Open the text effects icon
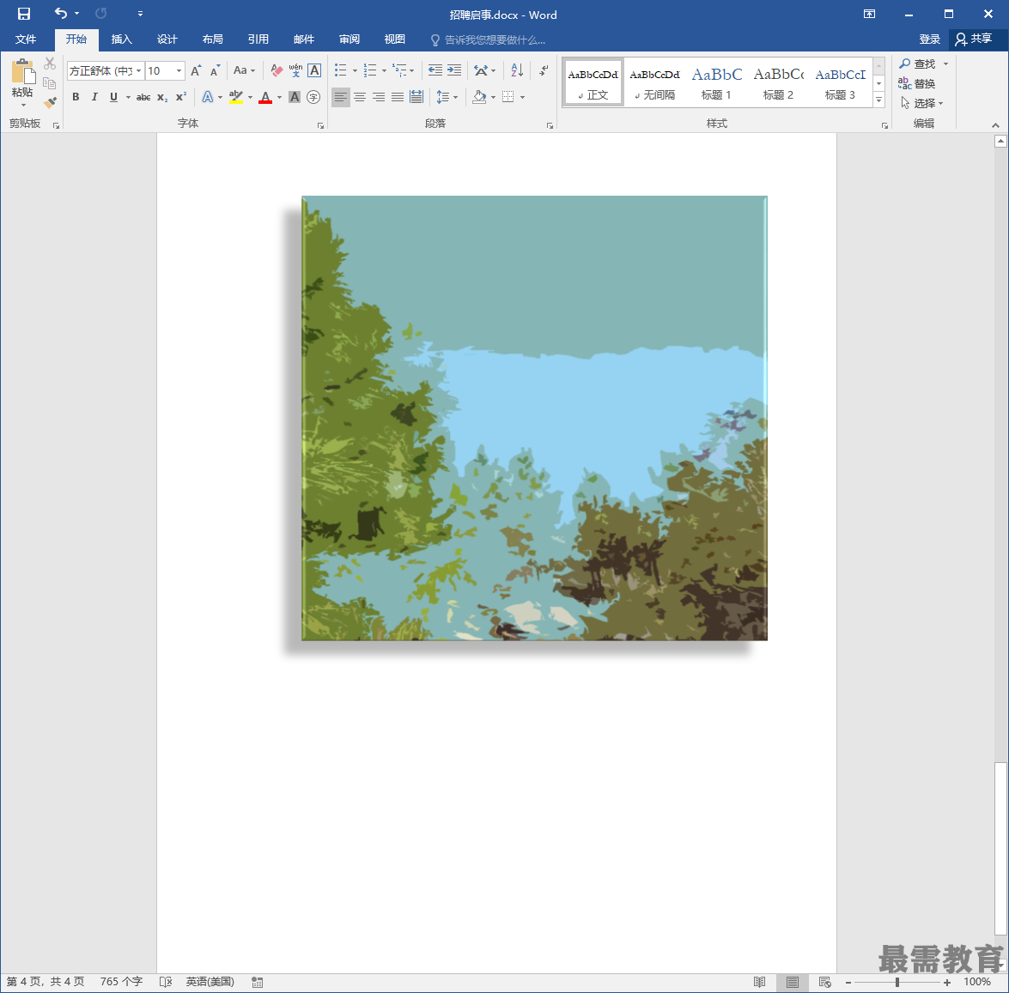Viewport: 1009px width, 993px height. point(207,97)
